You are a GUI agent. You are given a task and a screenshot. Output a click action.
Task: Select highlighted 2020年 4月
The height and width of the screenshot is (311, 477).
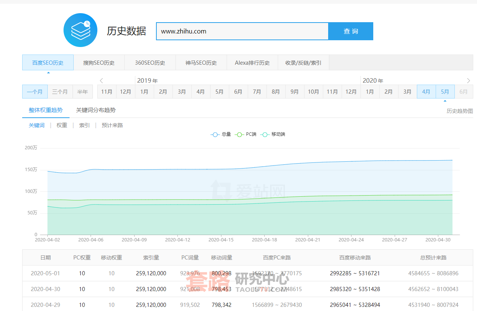pos(426,91)
